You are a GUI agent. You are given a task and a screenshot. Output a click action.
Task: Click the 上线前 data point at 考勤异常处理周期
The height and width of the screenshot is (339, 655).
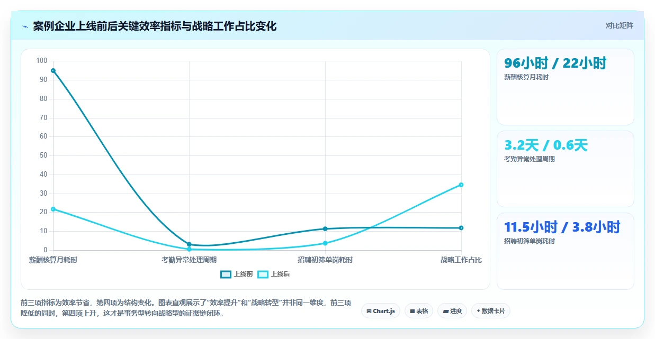(189, 244)
